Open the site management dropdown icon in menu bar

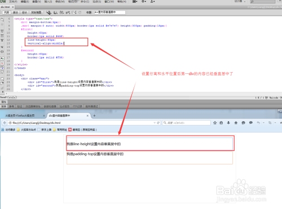(x=152, y=2)
